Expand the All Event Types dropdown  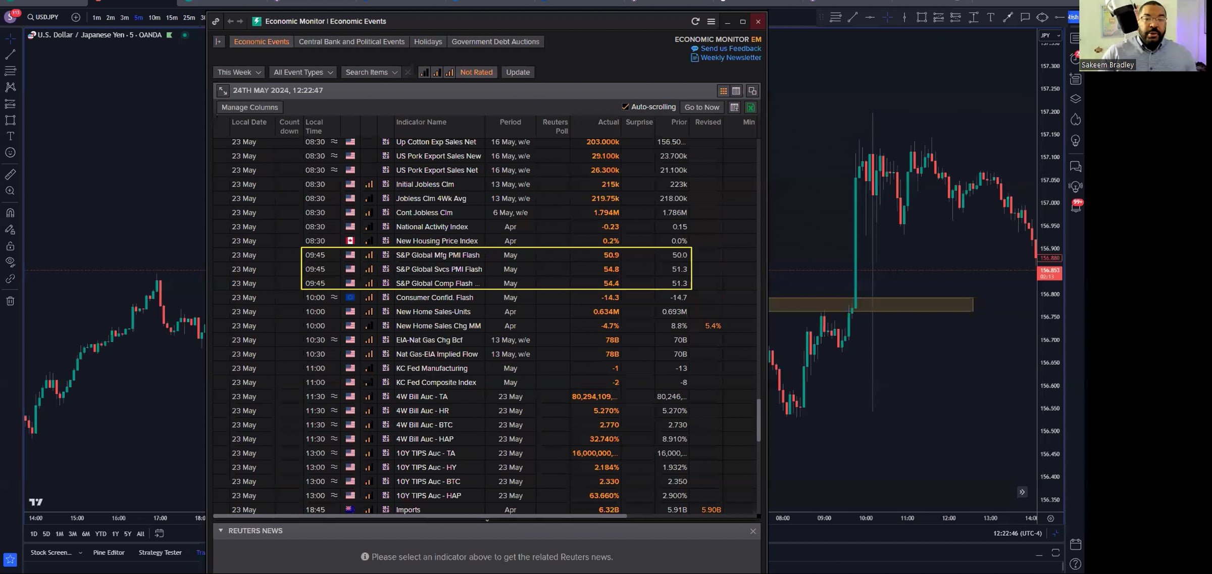coord(303,72)
